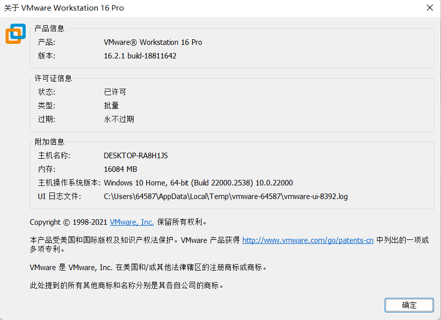Select the version text 16.2.1 build-18811642
The height and width of the screenshot is (320, 441).
point(140,56)
